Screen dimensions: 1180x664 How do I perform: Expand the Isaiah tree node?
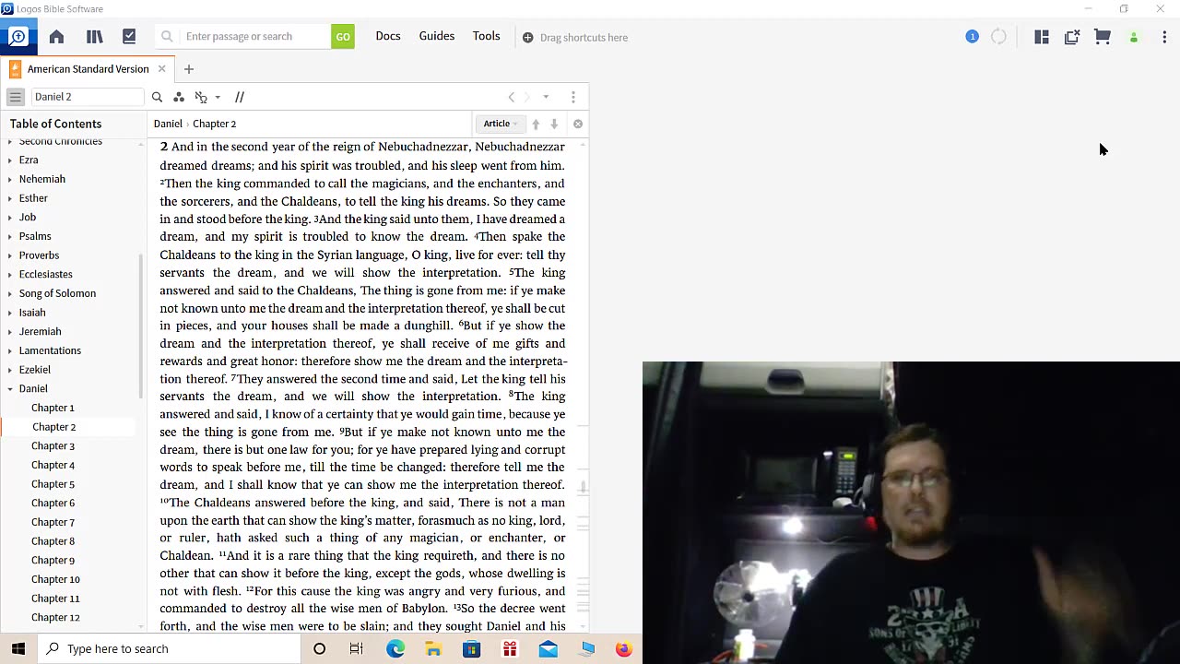10,313
